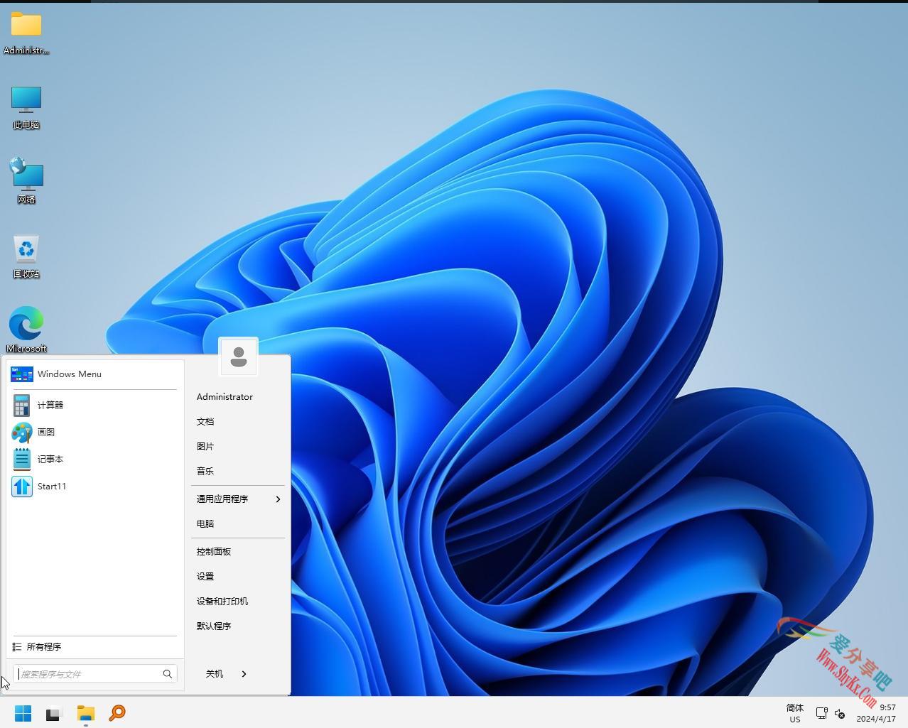
Task: Click the muted volume tray icon
Action: (x=840, y=714)
